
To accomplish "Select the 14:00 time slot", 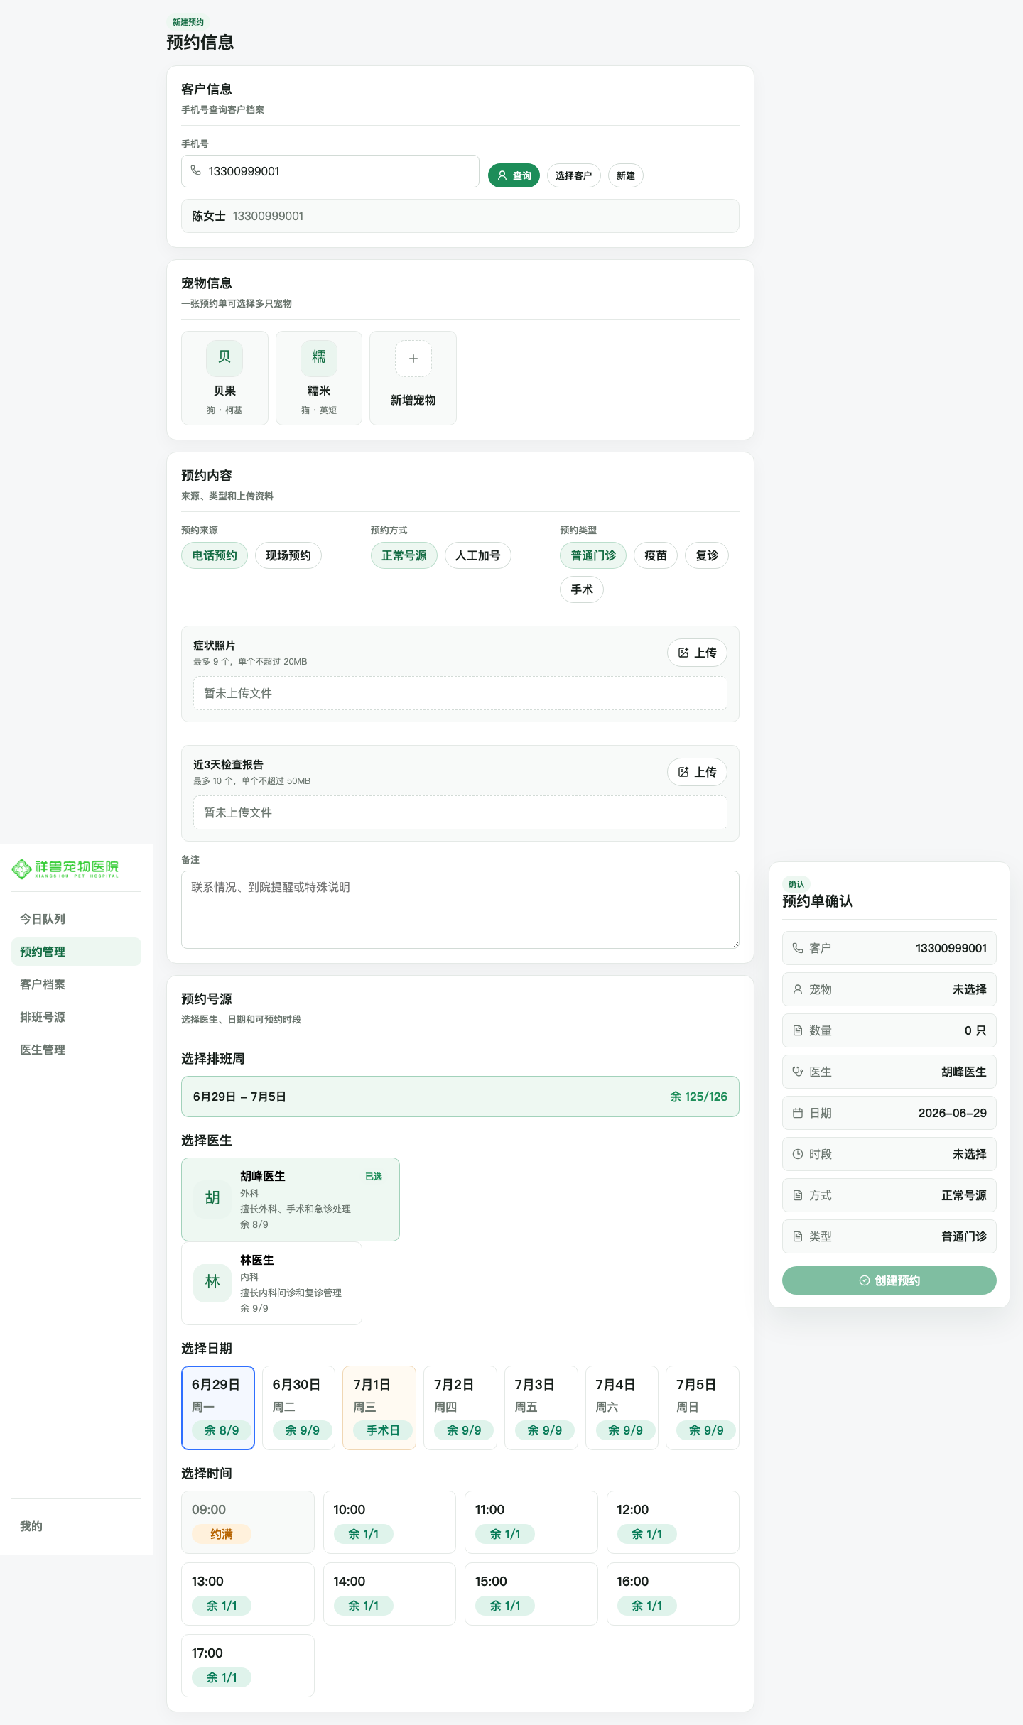I will (389, 1594).
